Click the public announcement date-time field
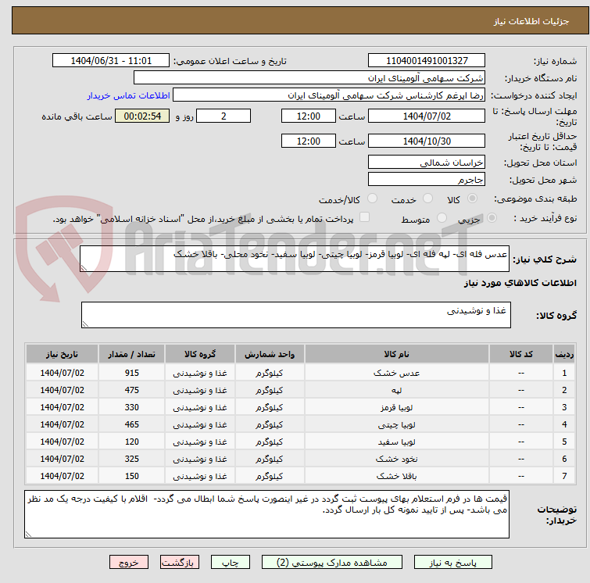 111,61
